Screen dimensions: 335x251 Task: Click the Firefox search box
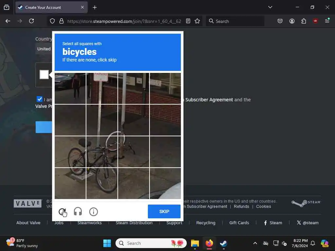coord(235,21)
